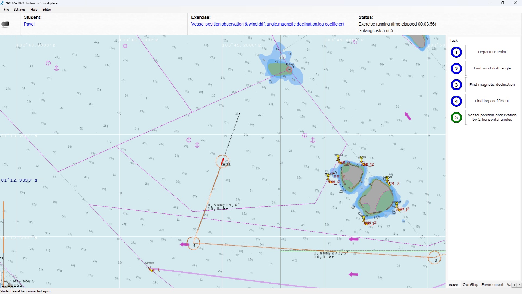Switch to the OwnShip tab
Viewport: 522px width, 294px height.
(470, 285)
